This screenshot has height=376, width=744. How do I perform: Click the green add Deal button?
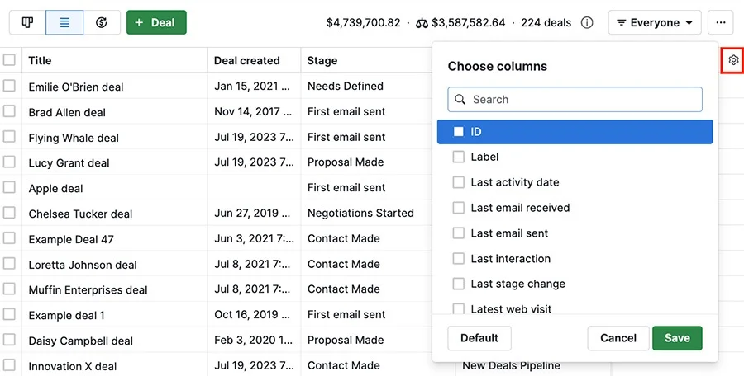coord(156,22)
